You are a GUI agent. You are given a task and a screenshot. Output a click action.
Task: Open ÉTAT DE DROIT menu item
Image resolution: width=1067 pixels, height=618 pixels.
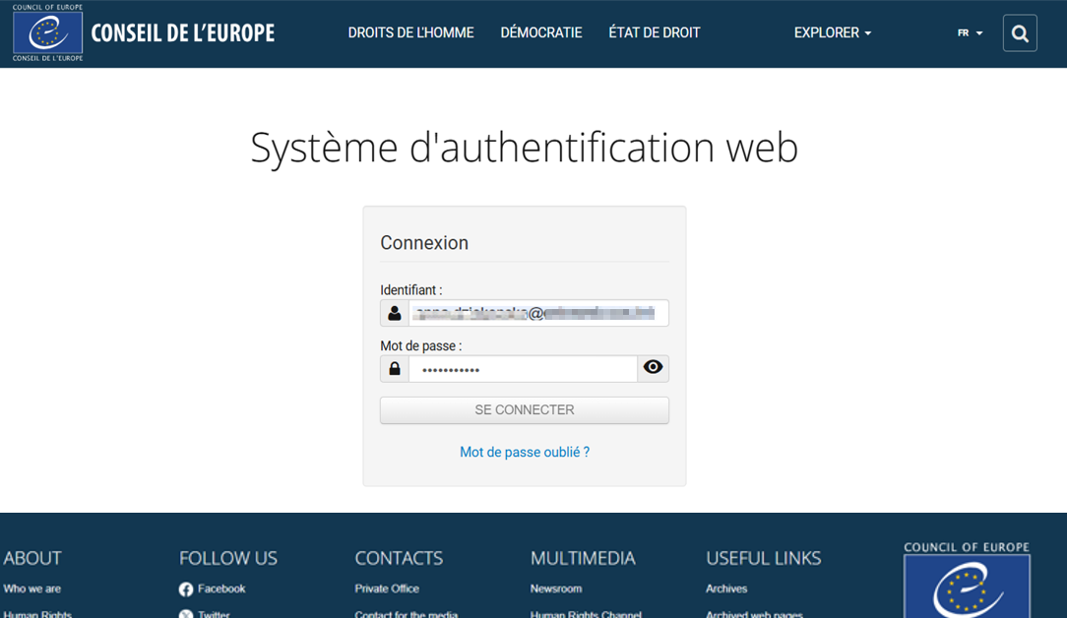click(x=654, y=32)
